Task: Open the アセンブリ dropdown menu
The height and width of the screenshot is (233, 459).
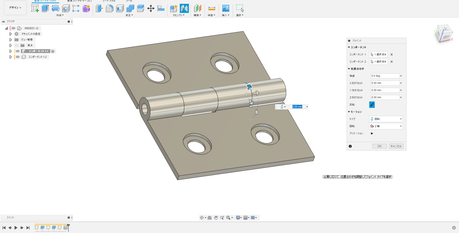Action: pyautogui.click(x=179, y=15)
